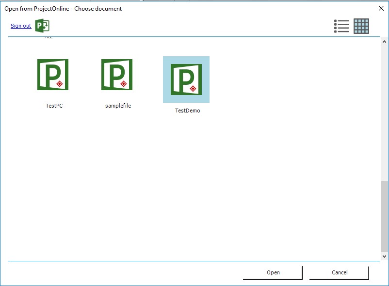
Task: Switch to thumbnail grid view
Action: [362, 27]
